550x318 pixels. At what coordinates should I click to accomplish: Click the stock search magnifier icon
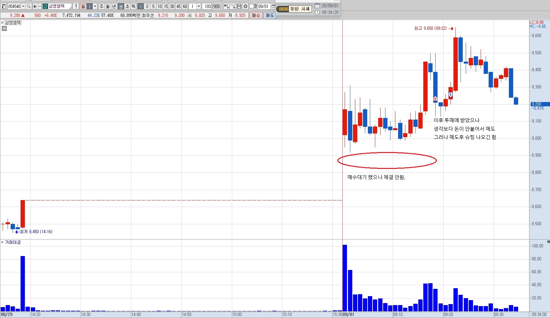(29, 6)
